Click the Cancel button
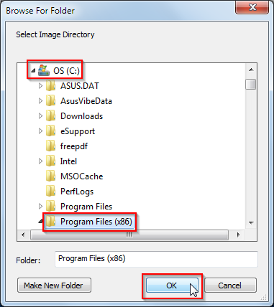The height and width of the screenshot is (307, 274). click(x=230, y=285)
